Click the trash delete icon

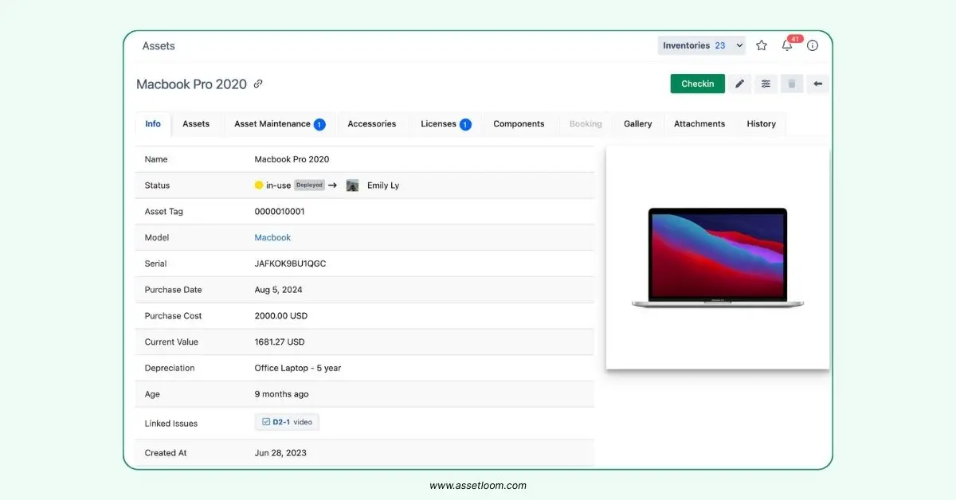point(791,84)
